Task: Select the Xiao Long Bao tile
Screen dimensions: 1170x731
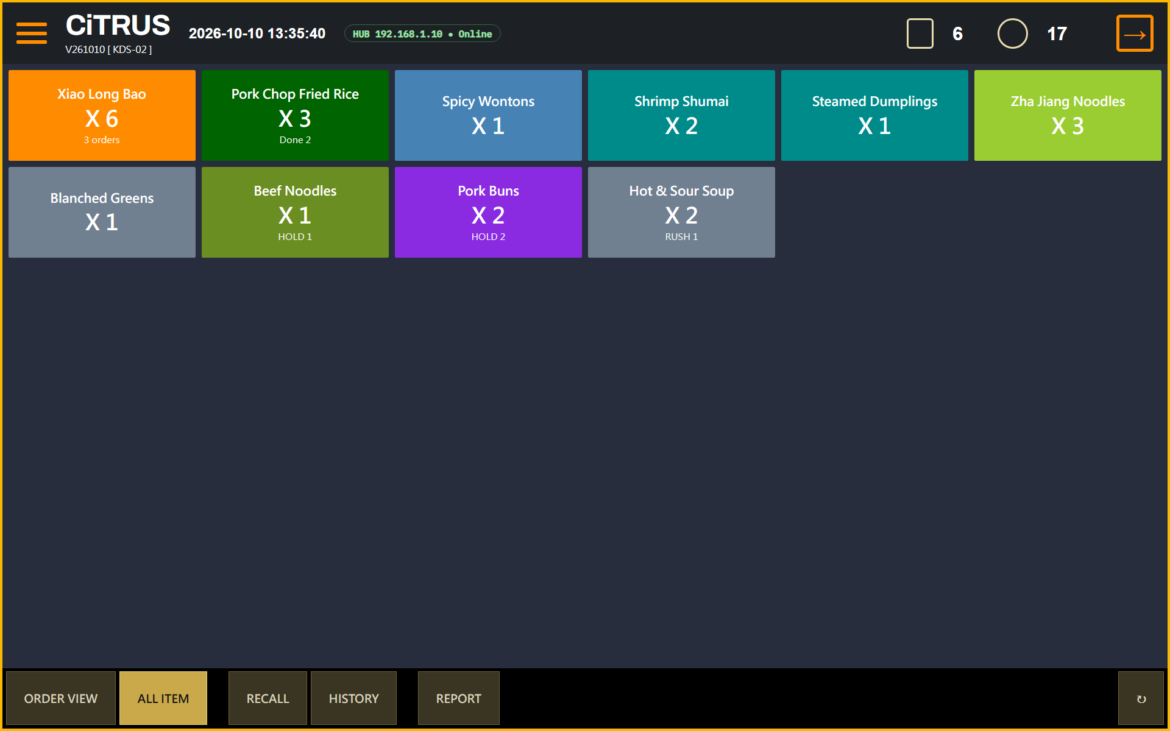Action: point(102,115)
